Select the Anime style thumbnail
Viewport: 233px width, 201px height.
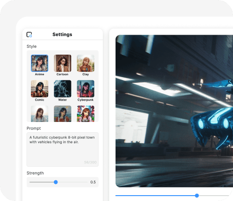(x=40, y=63)
